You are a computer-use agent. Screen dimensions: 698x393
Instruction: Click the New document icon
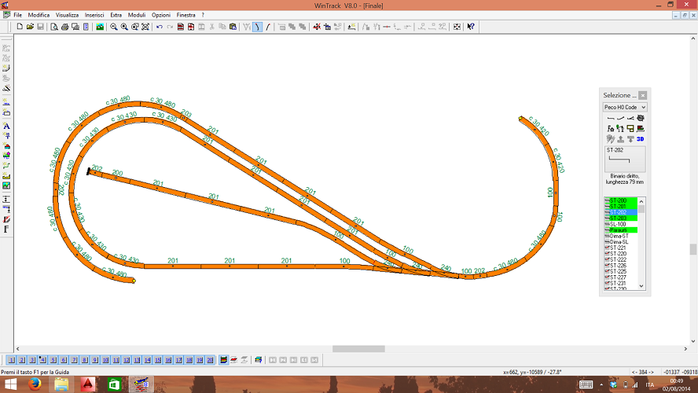20,27
